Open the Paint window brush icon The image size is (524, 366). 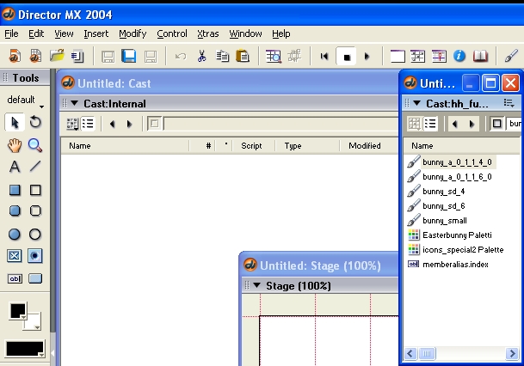click(x=511, y=56)
